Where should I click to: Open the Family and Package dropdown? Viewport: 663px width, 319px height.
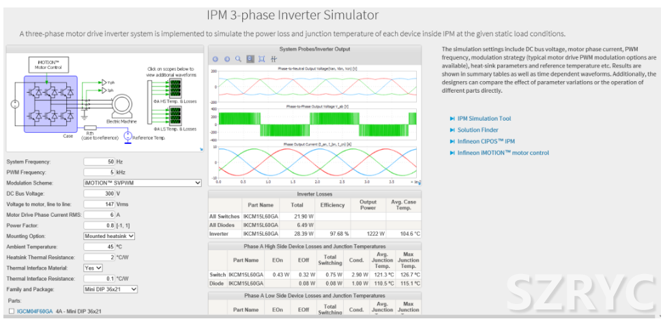pyautogui.click(x=110, y=289)
